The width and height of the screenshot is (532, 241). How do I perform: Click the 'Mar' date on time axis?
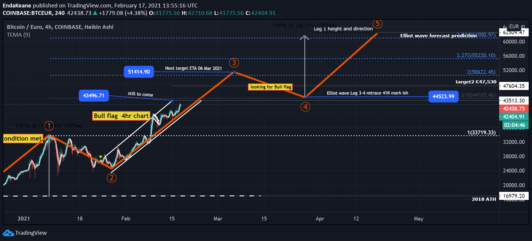[x=218, y=219]
